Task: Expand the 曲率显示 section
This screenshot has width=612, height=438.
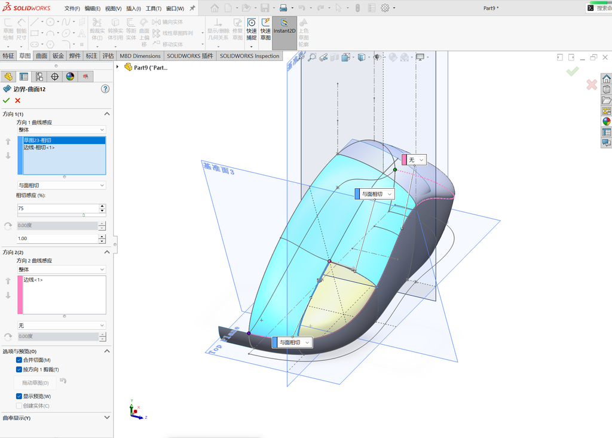Action: click(107, 418)
